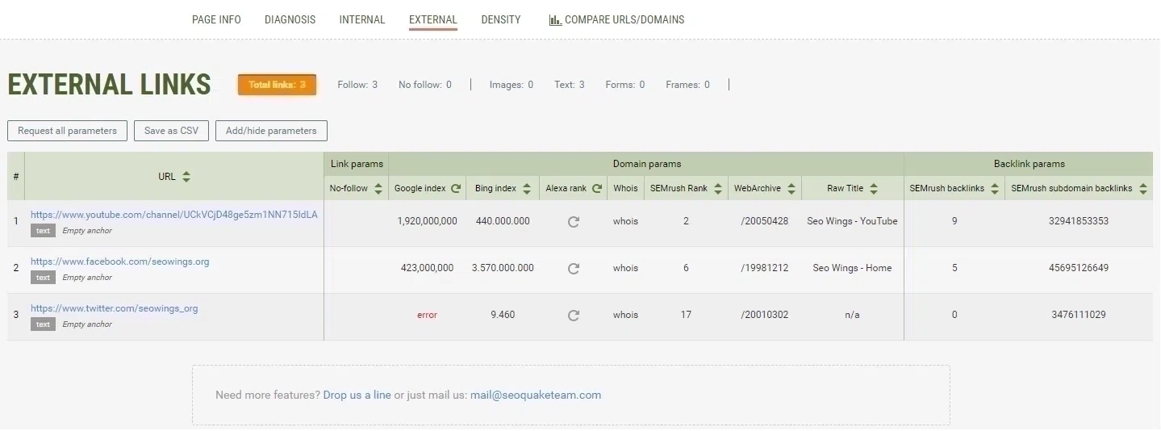1161x431 pixels.
Task: Refresh Alexa rank for the YouTube row
Action: [573, 222]
